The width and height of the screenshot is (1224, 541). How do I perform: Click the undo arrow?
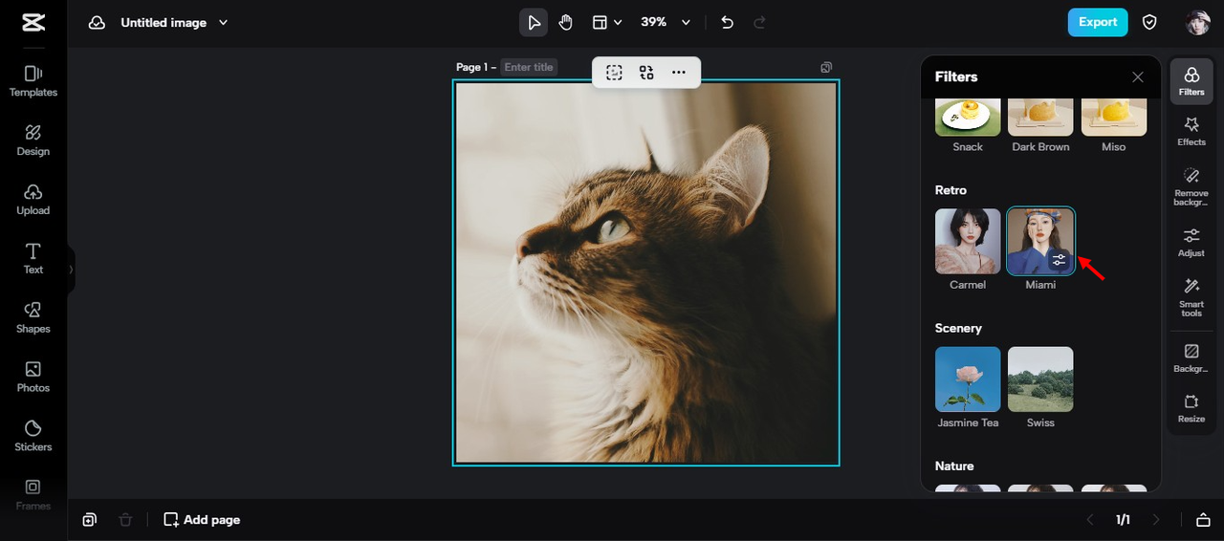click(x=727, y=22)
